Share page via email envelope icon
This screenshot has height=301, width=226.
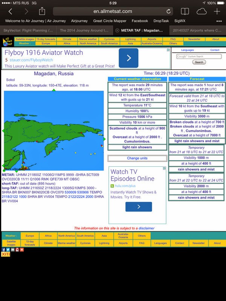click(12, 249)
